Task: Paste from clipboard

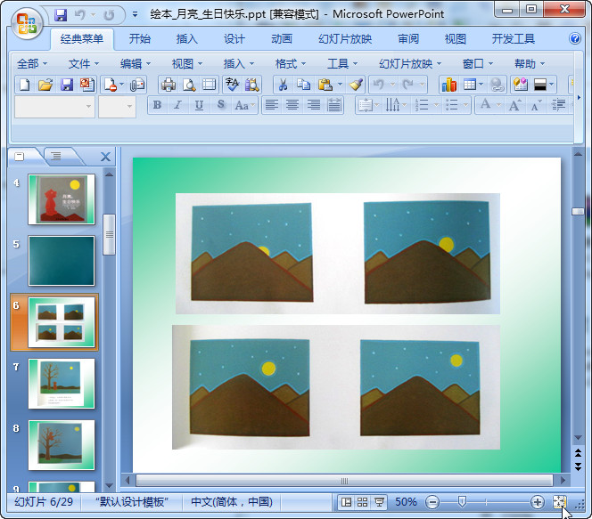Action: 325,85
